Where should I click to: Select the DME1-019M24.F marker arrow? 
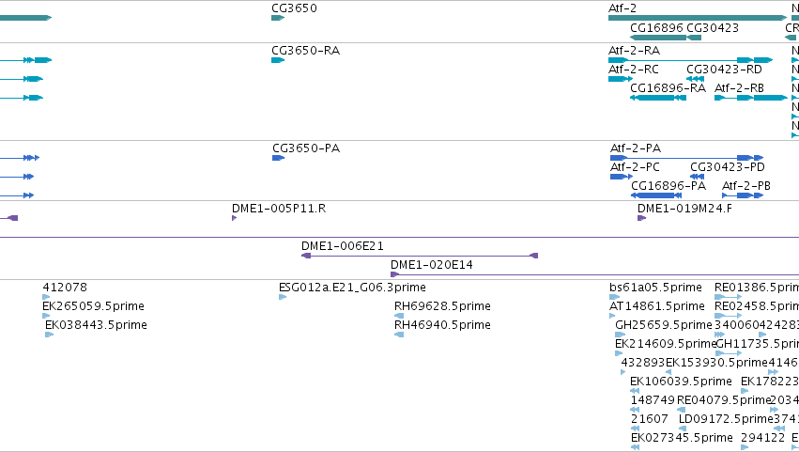[x=641, y=218]
